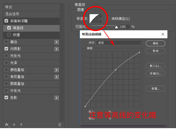Select the 投影 effect label
The height and width of the screenshot is (130, 176).
tap(14, 98)
